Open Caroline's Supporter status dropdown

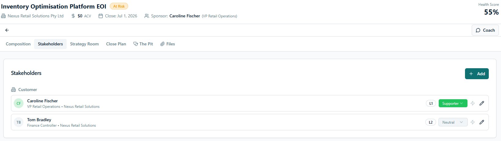(x=453, y=103)
